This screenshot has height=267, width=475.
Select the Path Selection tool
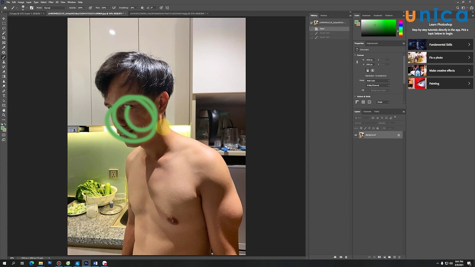[x=4, y=100]
